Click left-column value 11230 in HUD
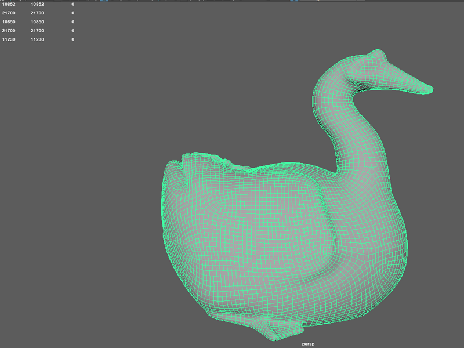This screenshot has height=348, width=464. (9, 39)
